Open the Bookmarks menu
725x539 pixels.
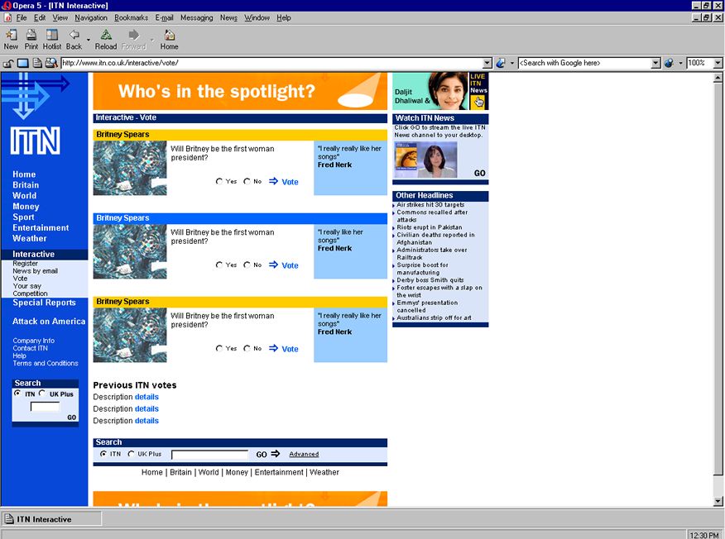pos(132,18)
